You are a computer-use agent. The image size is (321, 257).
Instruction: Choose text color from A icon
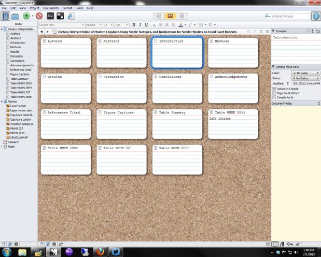coord(181,25)
